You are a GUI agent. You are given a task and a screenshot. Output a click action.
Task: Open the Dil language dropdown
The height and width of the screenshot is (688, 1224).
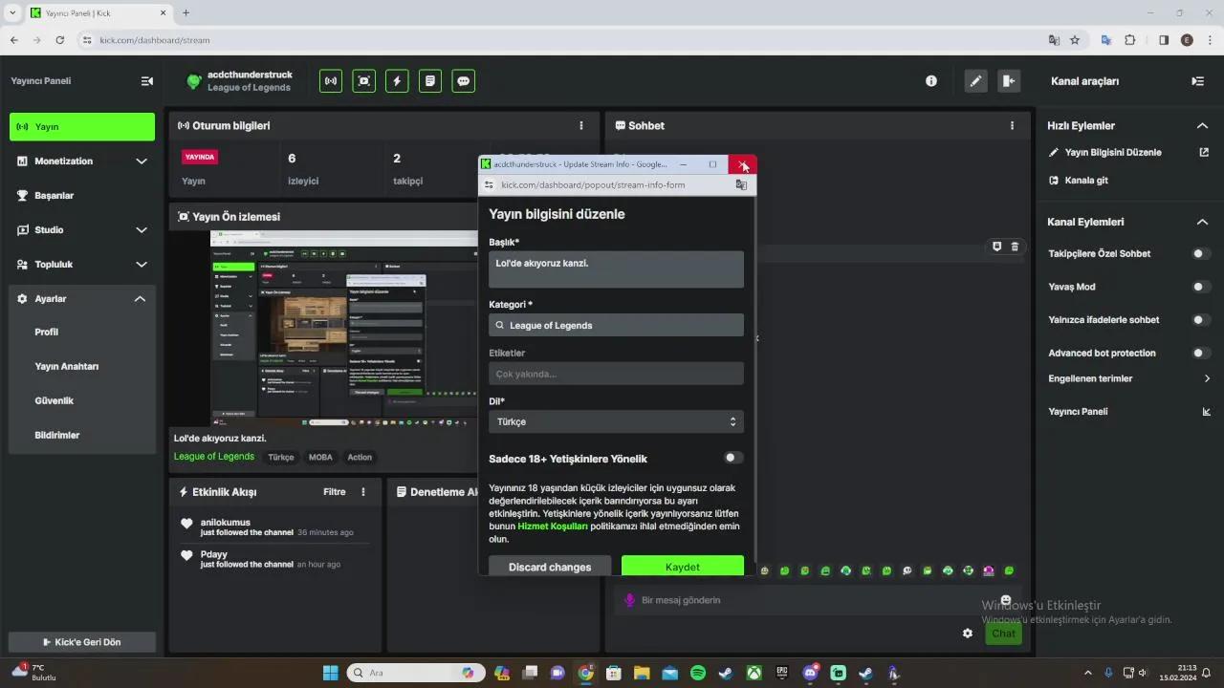[x=616, y=421]
